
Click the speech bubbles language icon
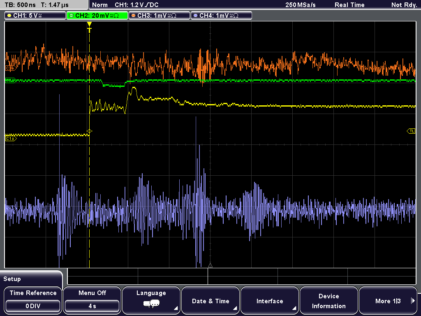click(151, 304)
